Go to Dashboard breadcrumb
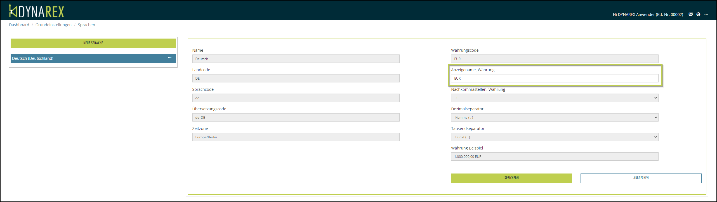 (19, 25)
